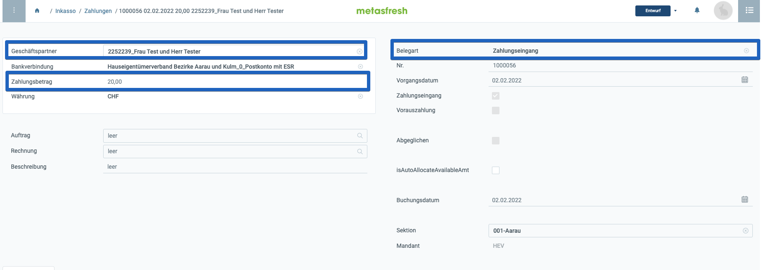
Task: Open the three-dot actions menu
Action: tap(14, 10)
